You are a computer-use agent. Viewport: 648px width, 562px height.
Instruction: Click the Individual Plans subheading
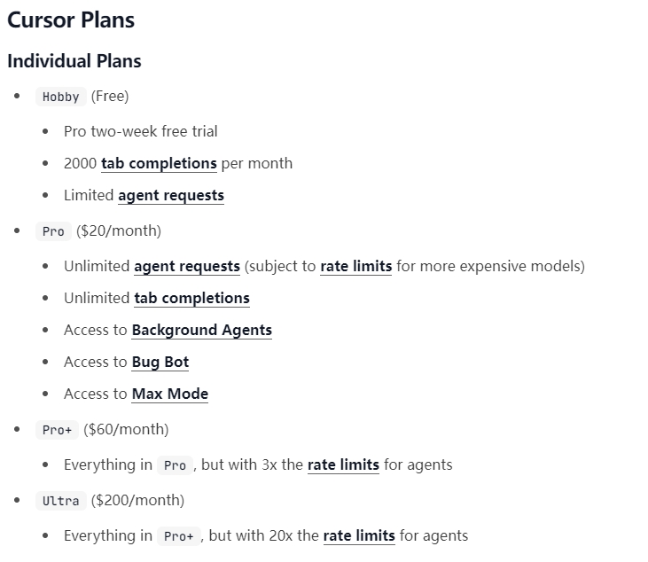[x=74, y=61]
